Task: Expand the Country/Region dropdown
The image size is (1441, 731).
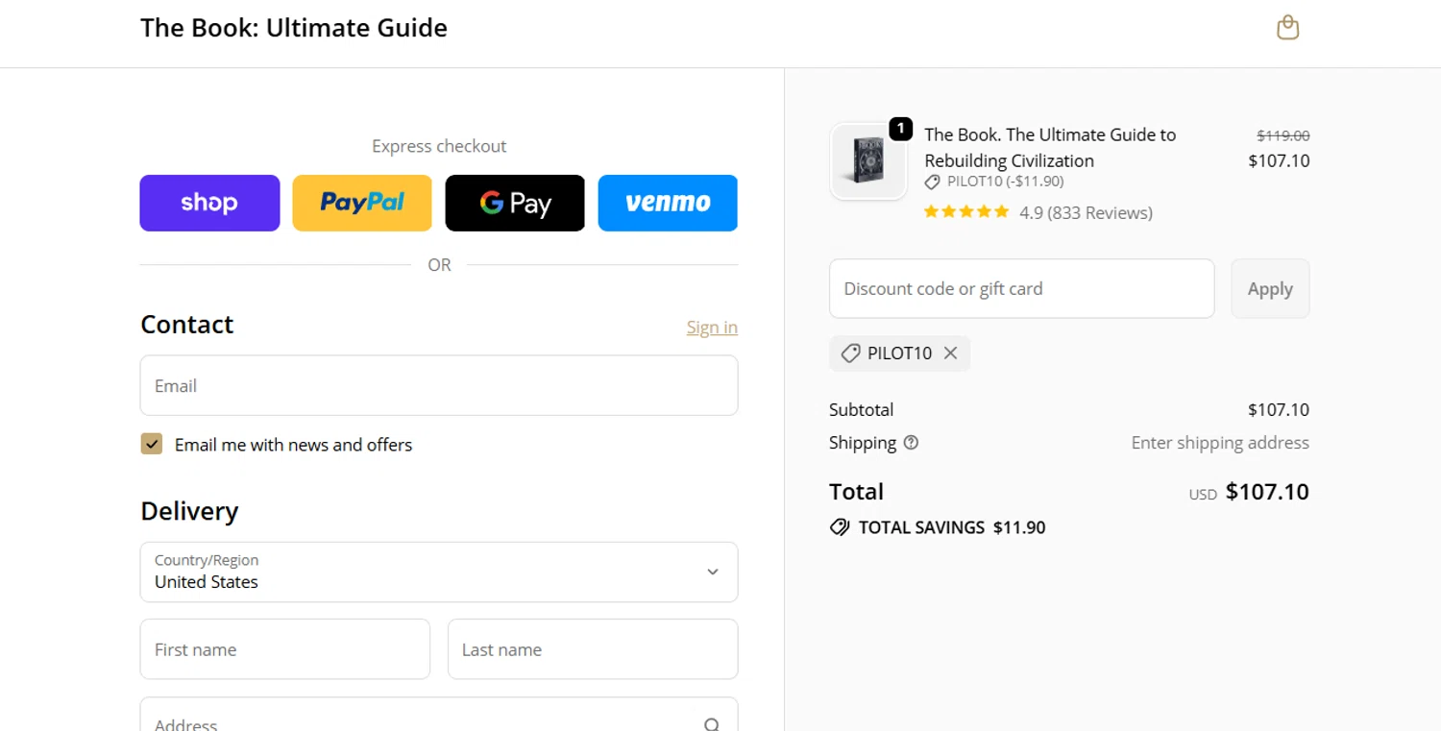Action: 439,572
